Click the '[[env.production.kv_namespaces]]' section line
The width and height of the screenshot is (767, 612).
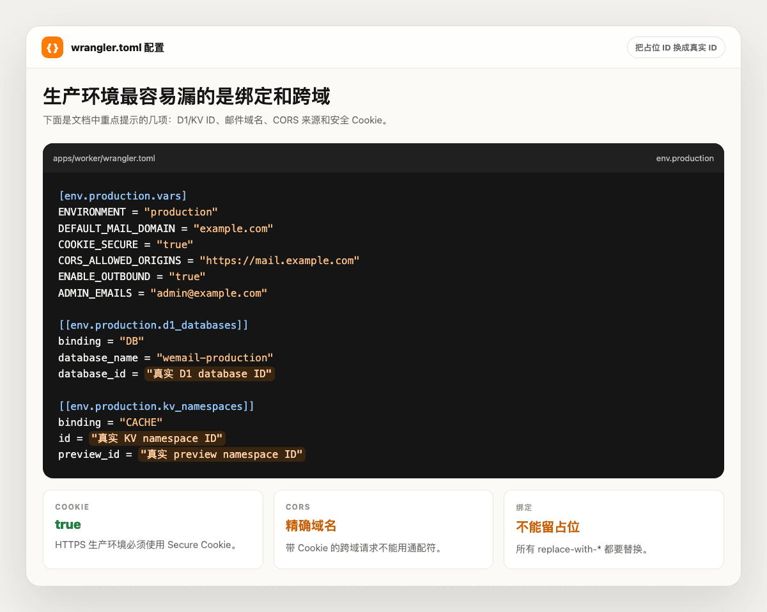[x=156, y=406]
